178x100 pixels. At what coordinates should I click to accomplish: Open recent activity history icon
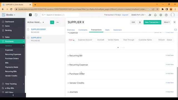pos(36,15)
